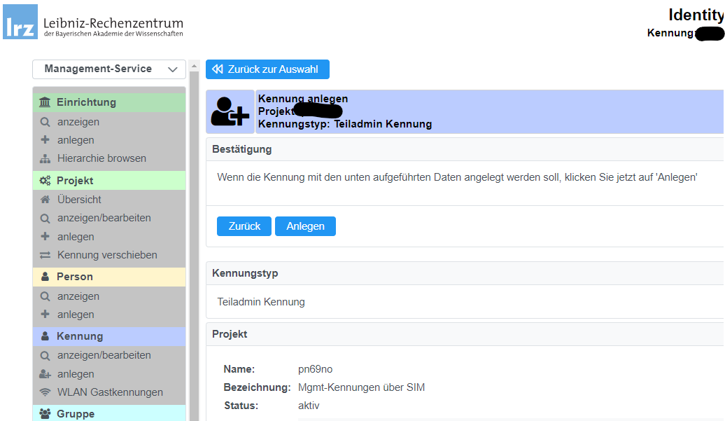Click the add-user Kennung anlegen icon
Viewport: 725px width, 421px height.
[230, 111]
